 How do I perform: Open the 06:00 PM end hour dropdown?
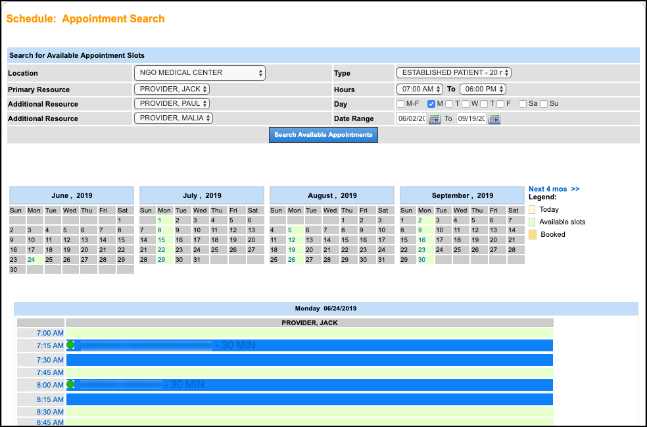point(483,89)
